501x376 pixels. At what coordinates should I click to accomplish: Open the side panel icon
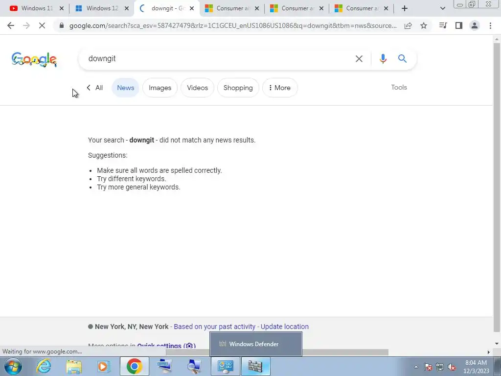(x=459, y=25)
